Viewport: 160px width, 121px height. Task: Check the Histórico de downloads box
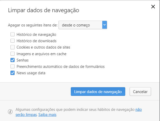[x=13, y=41]
